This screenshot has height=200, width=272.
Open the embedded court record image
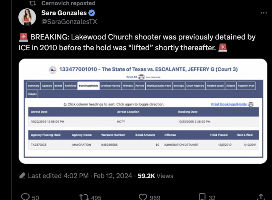pos(143,111)
